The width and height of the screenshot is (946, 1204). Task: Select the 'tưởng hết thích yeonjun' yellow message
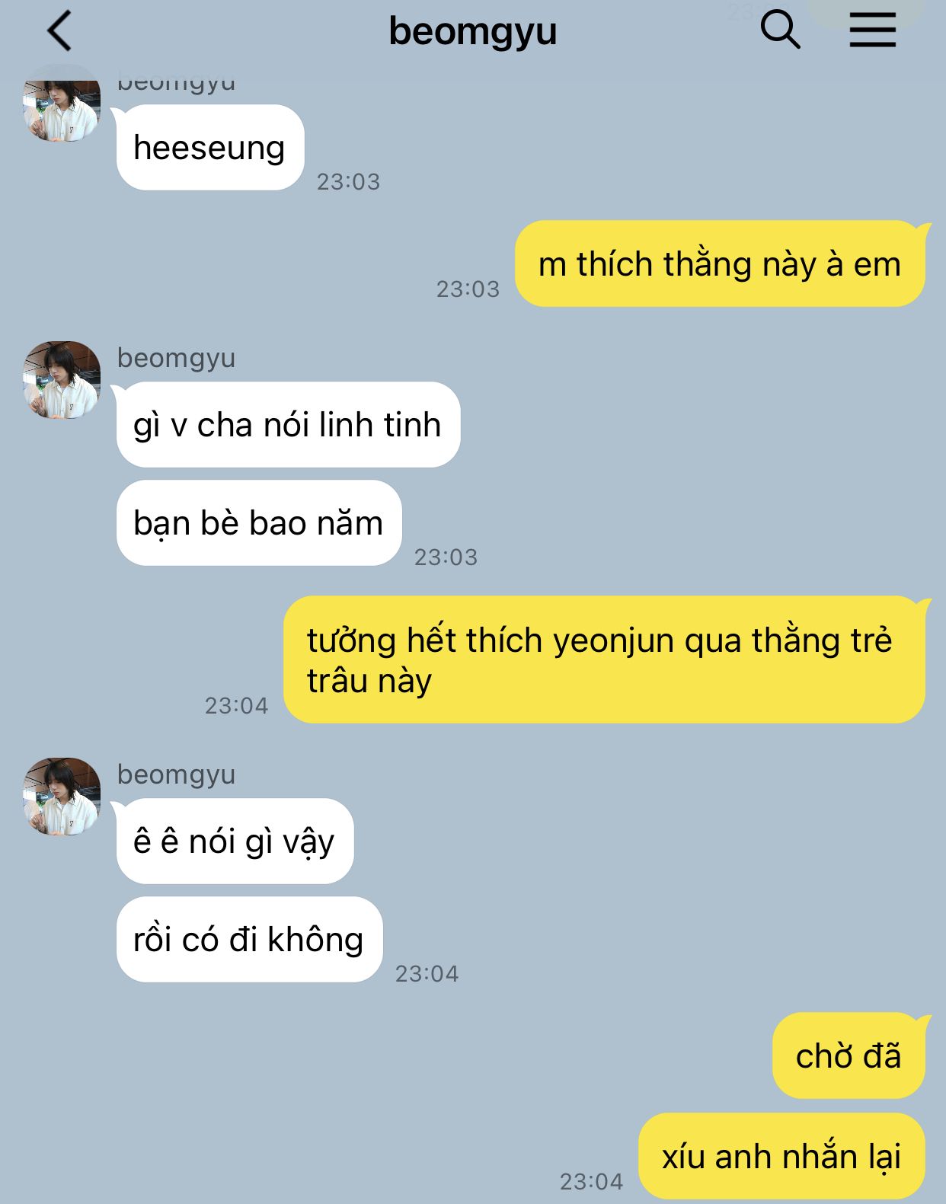(604, 659)
